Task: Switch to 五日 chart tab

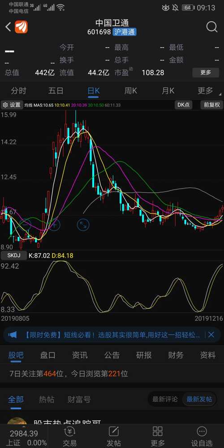Action: (x=56, y=91)
